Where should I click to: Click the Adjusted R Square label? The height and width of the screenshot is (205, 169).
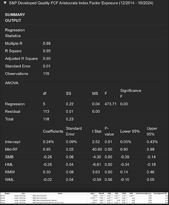21,59
